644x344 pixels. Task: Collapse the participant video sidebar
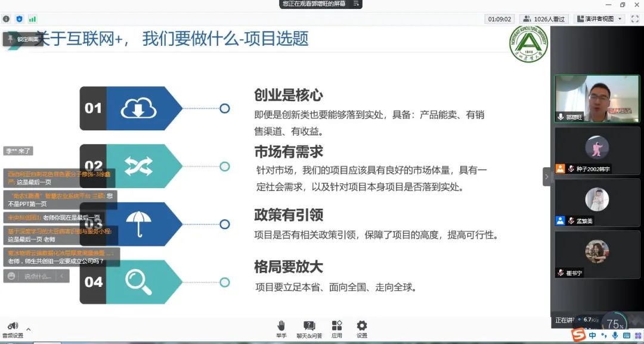[546, 177]
